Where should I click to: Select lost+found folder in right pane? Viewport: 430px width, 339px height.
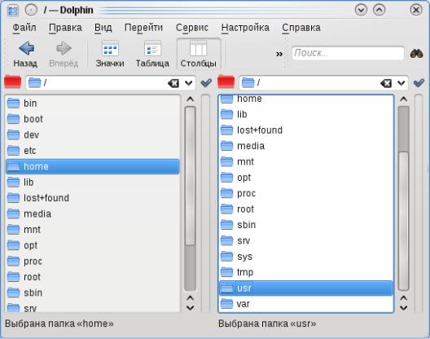306,130
